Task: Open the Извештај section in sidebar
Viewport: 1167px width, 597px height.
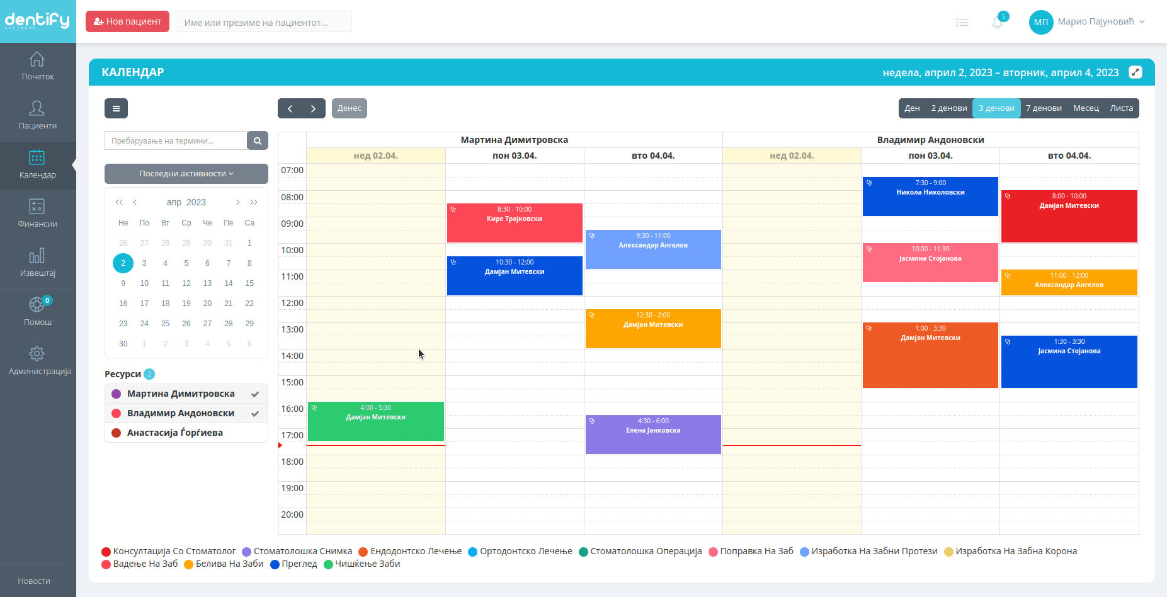Action: click(38, 264)
